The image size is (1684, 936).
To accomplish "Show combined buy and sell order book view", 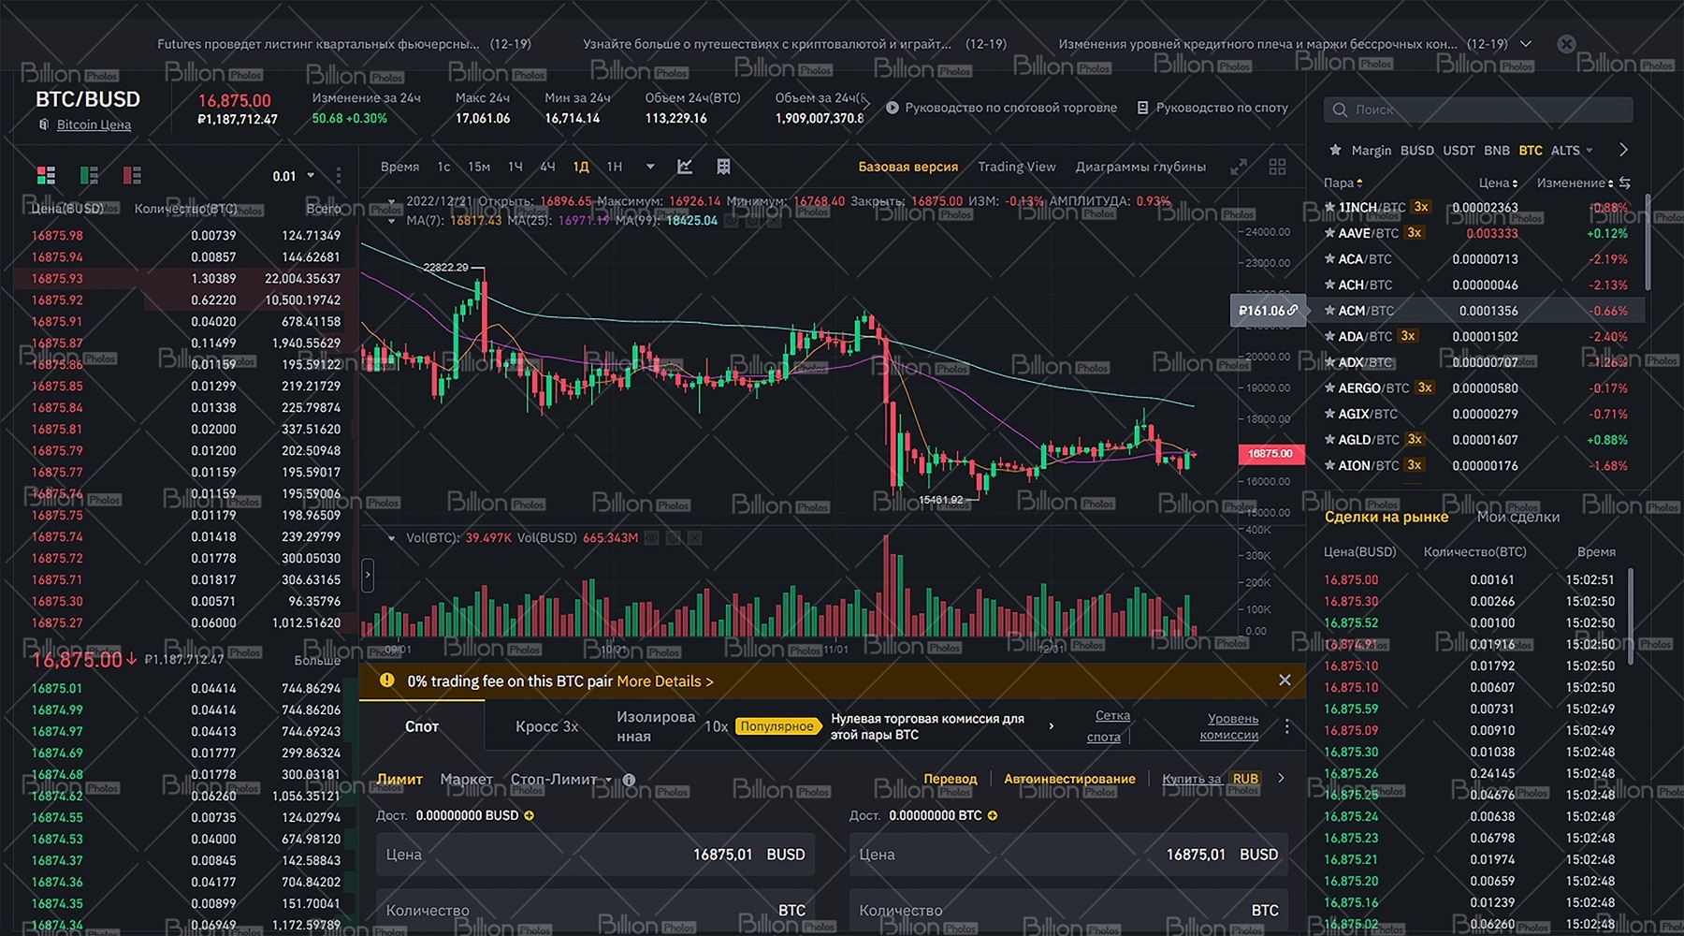I will tap(46, 175).
